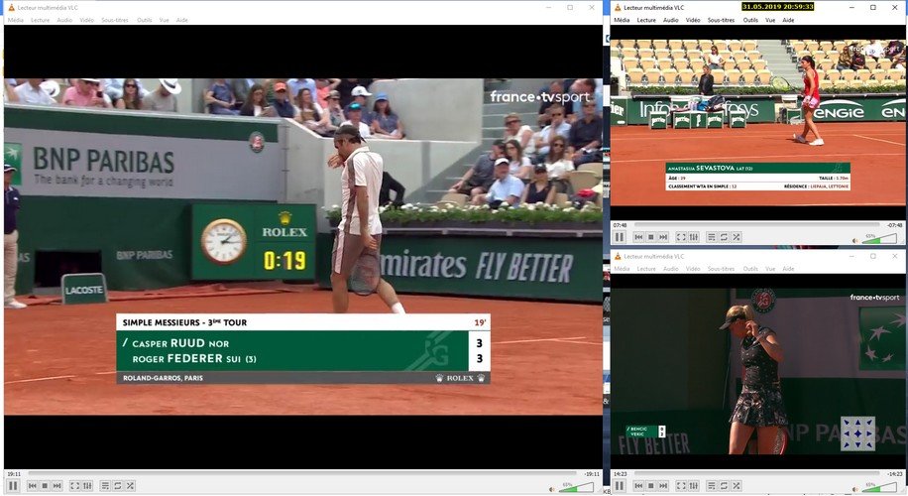Open the Audio menu in Sevastova window
This screenshot has width=908, height=496.
pyautogui.click(x=670, y=20)
